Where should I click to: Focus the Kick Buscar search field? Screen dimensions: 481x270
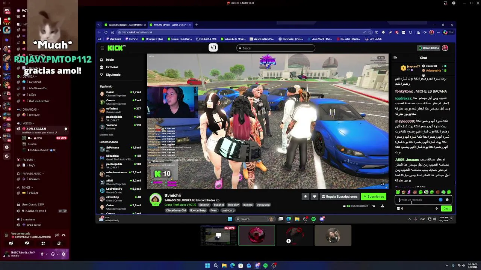click(276, 48)
